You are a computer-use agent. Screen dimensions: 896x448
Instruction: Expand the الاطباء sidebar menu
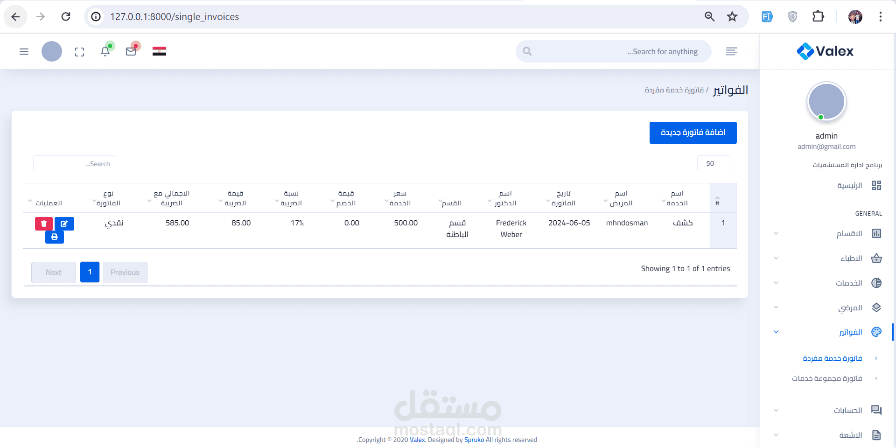(851, 258)
